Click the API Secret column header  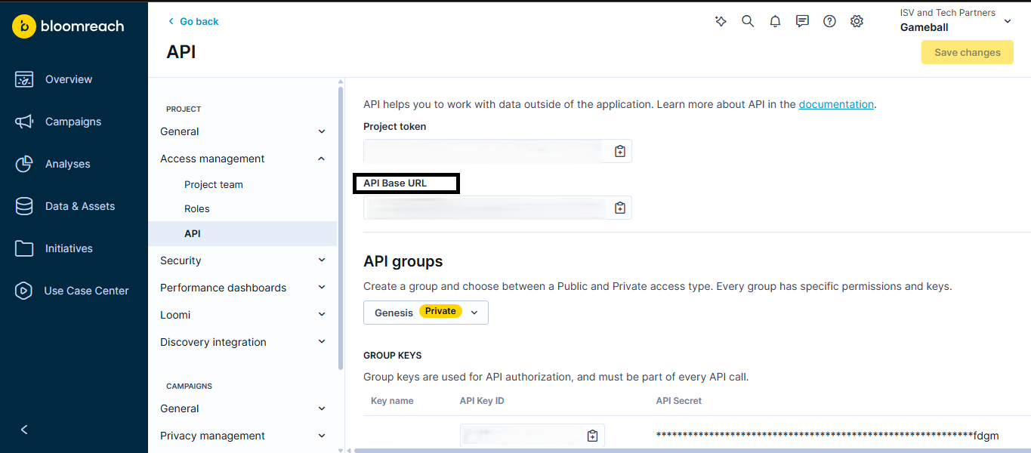679,401
